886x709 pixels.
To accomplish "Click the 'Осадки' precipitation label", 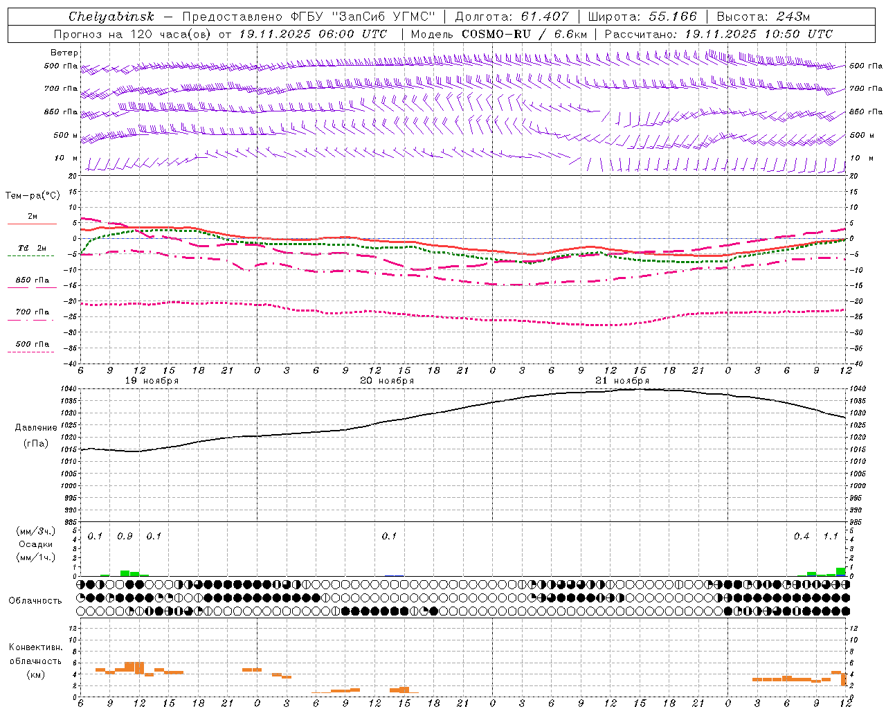I will [36, 544].
